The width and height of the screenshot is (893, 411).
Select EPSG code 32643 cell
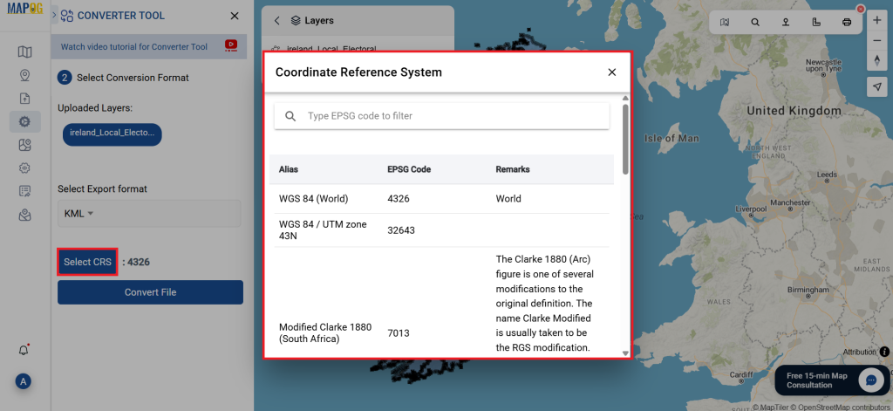click(401, 230)
